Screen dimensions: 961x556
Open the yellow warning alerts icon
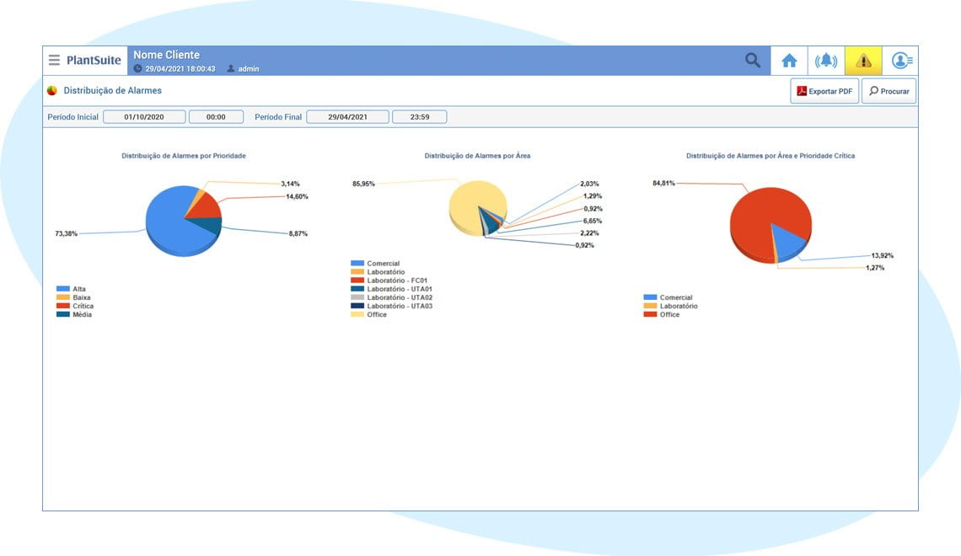point(863,61)
